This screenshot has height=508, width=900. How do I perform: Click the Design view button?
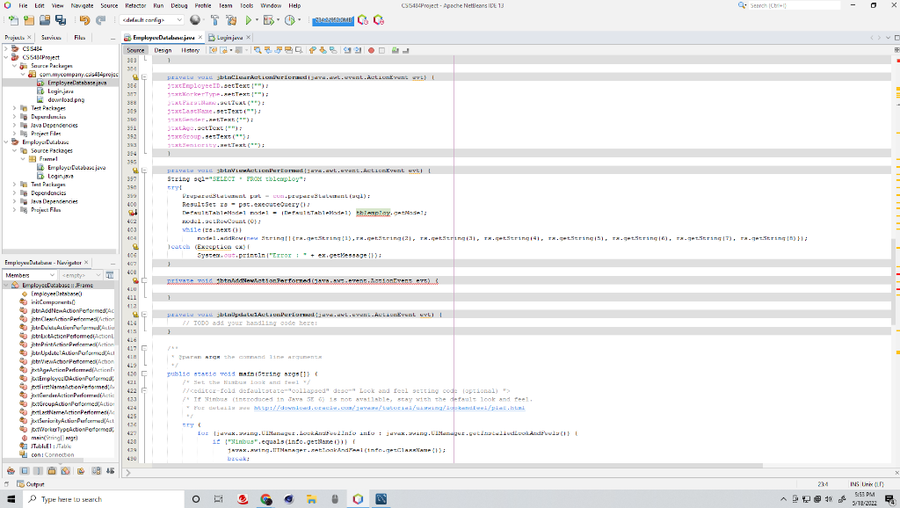pyautogui.click(x=162, y=50)
